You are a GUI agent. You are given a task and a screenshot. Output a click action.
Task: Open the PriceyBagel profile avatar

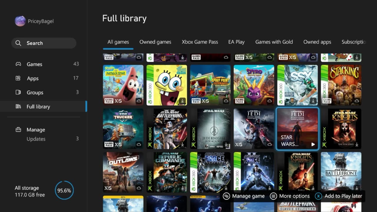point(20,21)
